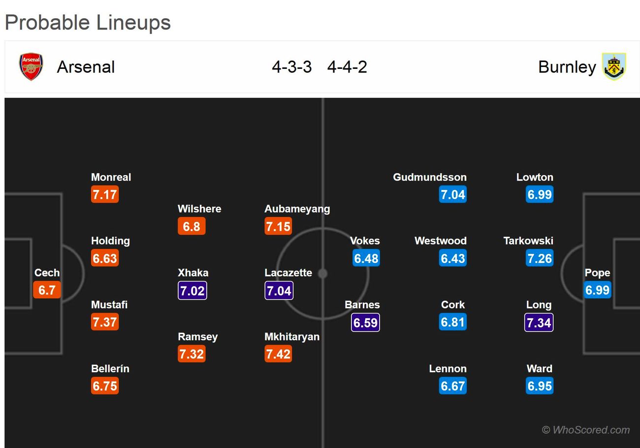Viewport: 640px width, 448px height.
Task: Click Xhaka's 7.02 rating badge
Action: 192,290
